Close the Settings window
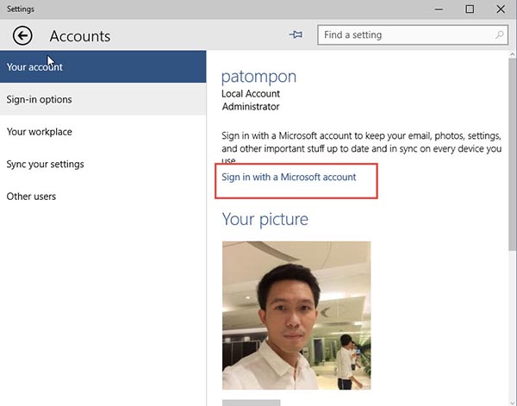The width and height of the screenshot is (517, 406). (501, 9)
